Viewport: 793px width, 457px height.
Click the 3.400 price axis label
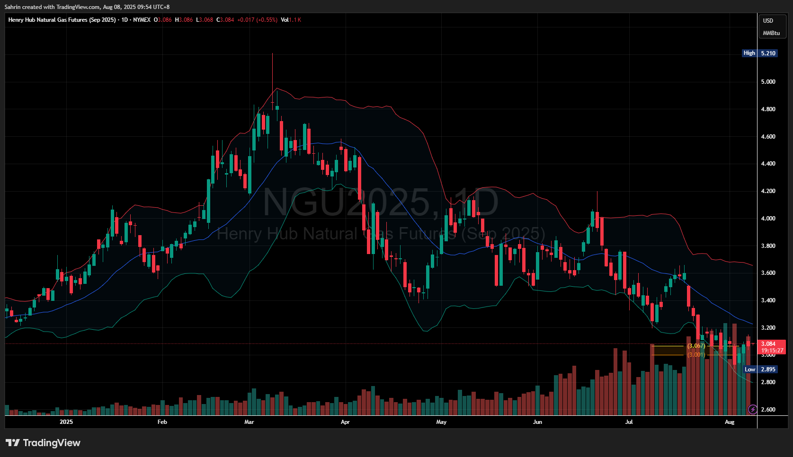click(768, 300)
